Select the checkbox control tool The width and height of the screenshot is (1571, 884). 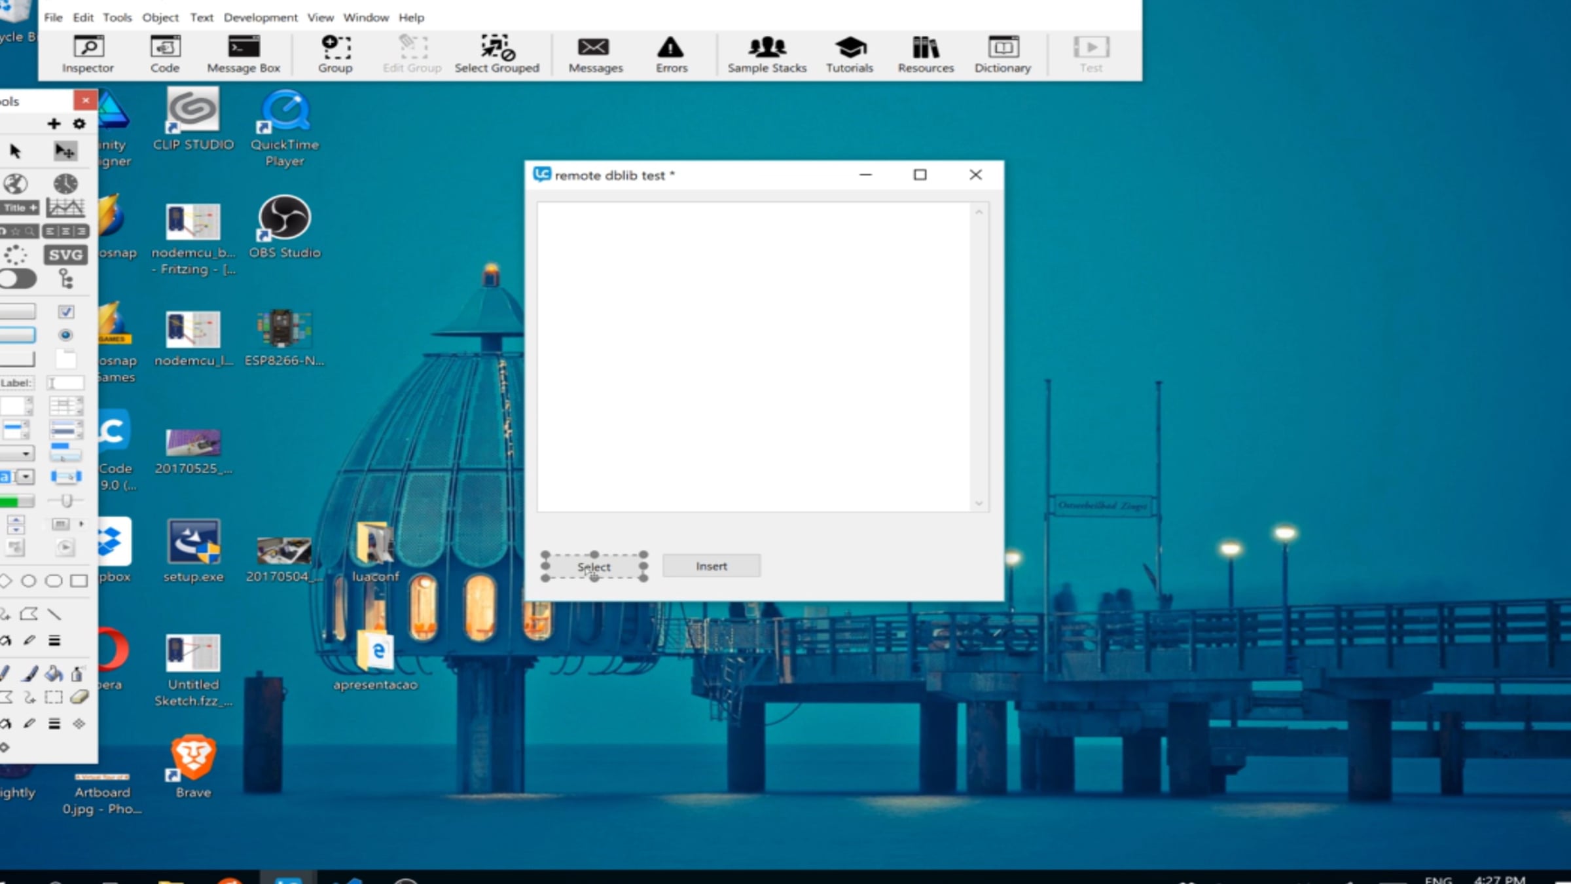pyautogui.click(x=66, y=312)
